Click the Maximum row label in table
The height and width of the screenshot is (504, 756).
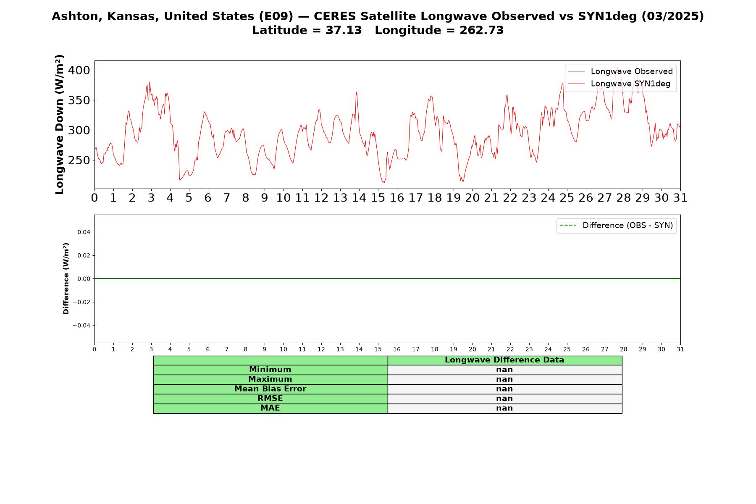coord(270,379)
